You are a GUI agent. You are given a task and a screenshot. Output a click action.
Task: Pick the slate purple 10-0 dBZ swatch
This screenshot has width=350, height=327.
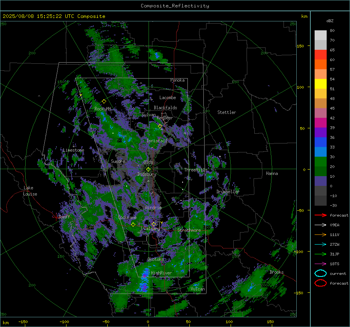pyautogui.click(x=320, y=181)
